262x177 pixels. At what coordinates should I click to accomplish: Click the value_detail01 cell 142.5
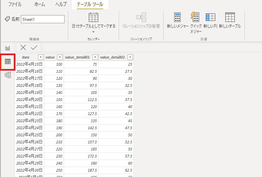point(81,128)
